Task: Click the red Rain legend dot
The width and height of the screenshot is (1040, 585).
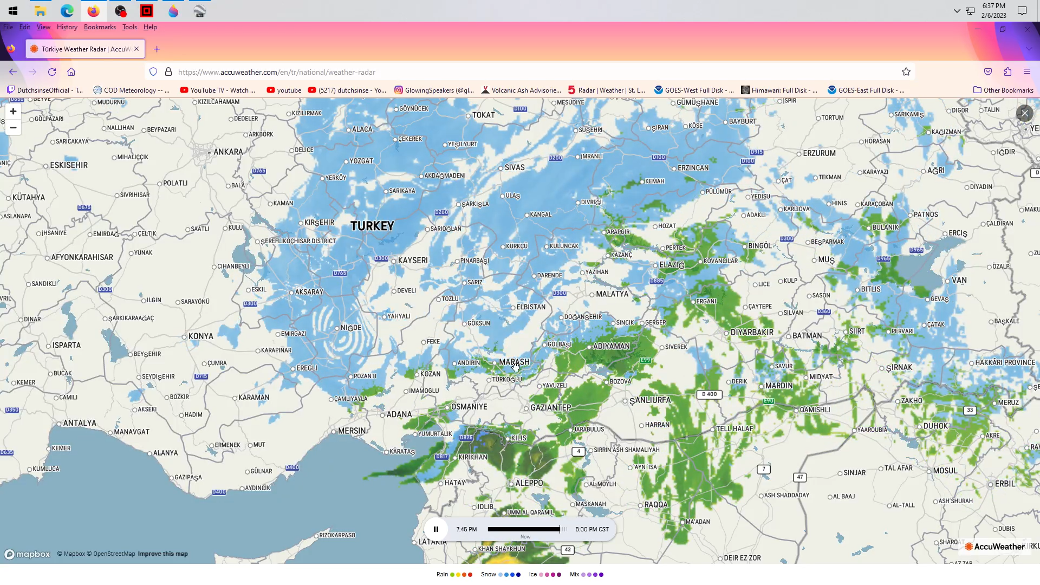Action: pyautogui.click(x=470, y=575)
